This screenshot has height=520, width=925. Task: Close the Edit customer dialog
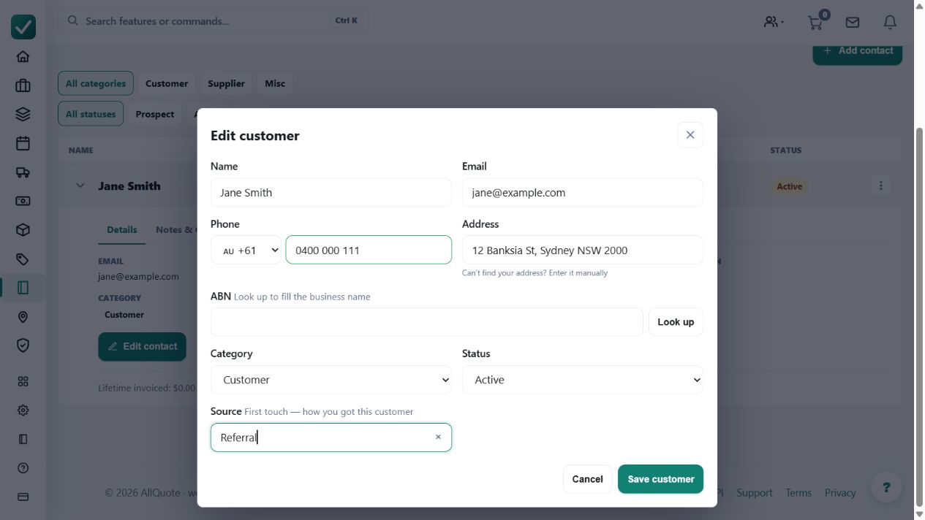(690, 135)
